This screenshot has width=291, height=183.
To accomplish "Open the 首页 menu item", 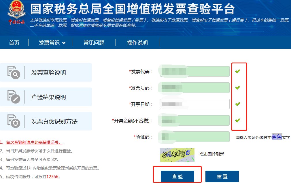I will point(14,42).
